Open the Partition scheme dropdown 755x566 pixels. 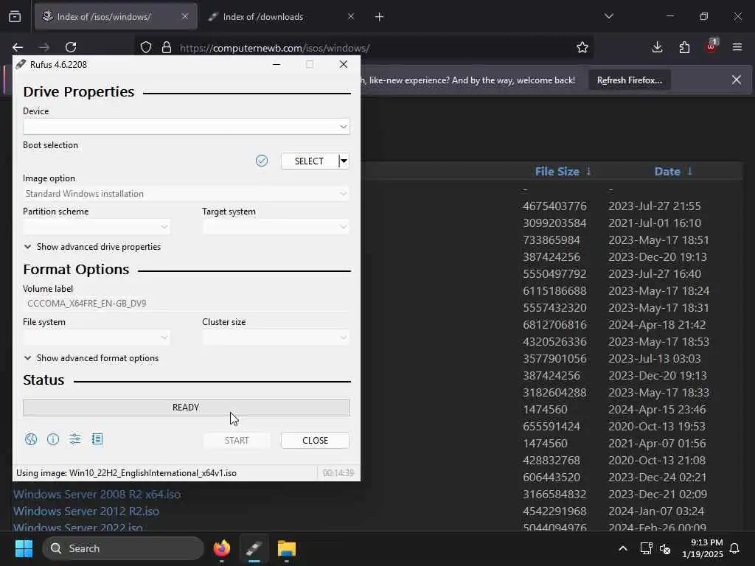point(97,227)
